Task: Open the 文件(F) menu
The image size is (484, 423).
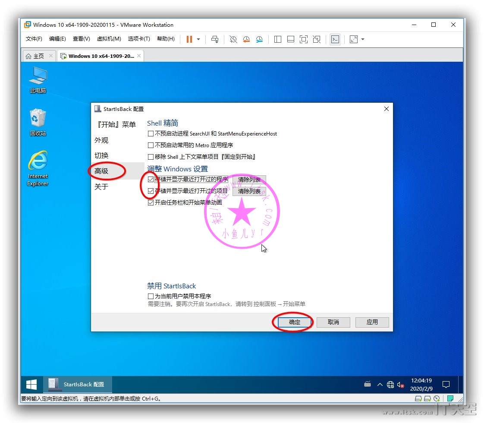Action: (x=34, y=39)
